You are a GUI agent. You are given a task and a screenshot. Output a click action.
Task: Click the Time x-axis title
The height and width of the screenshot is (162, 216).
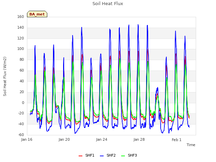tap(191, 145)
